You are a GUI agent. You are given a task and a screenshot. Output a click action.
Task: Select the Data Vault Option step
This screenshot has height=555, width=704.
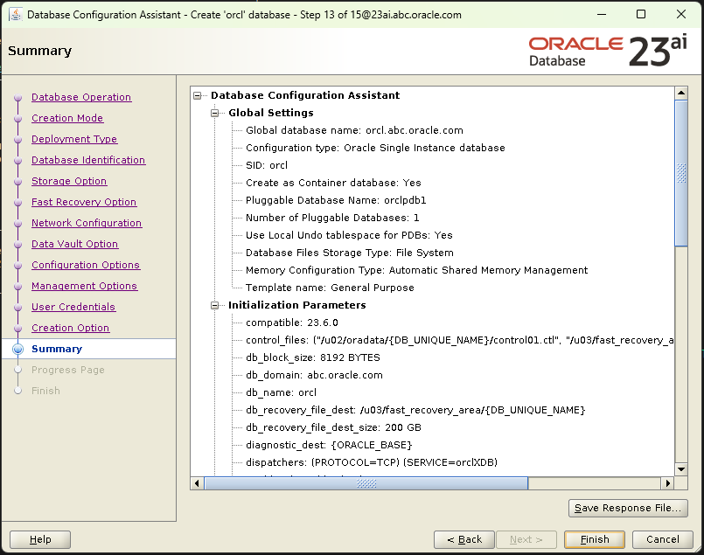coord(74,244)
